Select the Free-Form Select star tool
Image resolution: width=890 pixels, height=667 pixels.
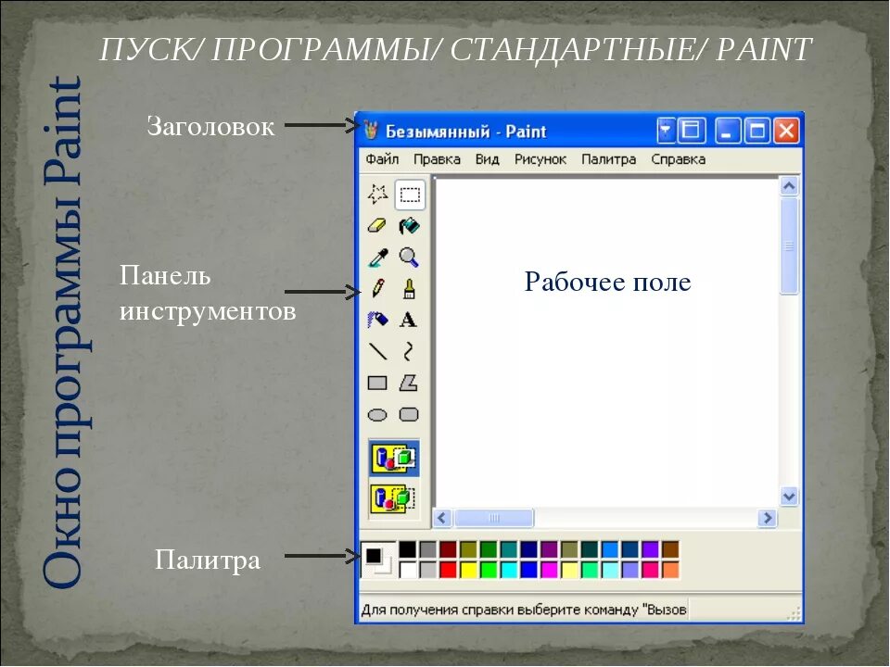click(x=377, y=194)
